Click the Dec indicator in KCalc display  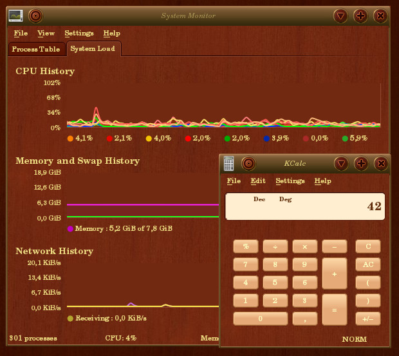point(259,199)
